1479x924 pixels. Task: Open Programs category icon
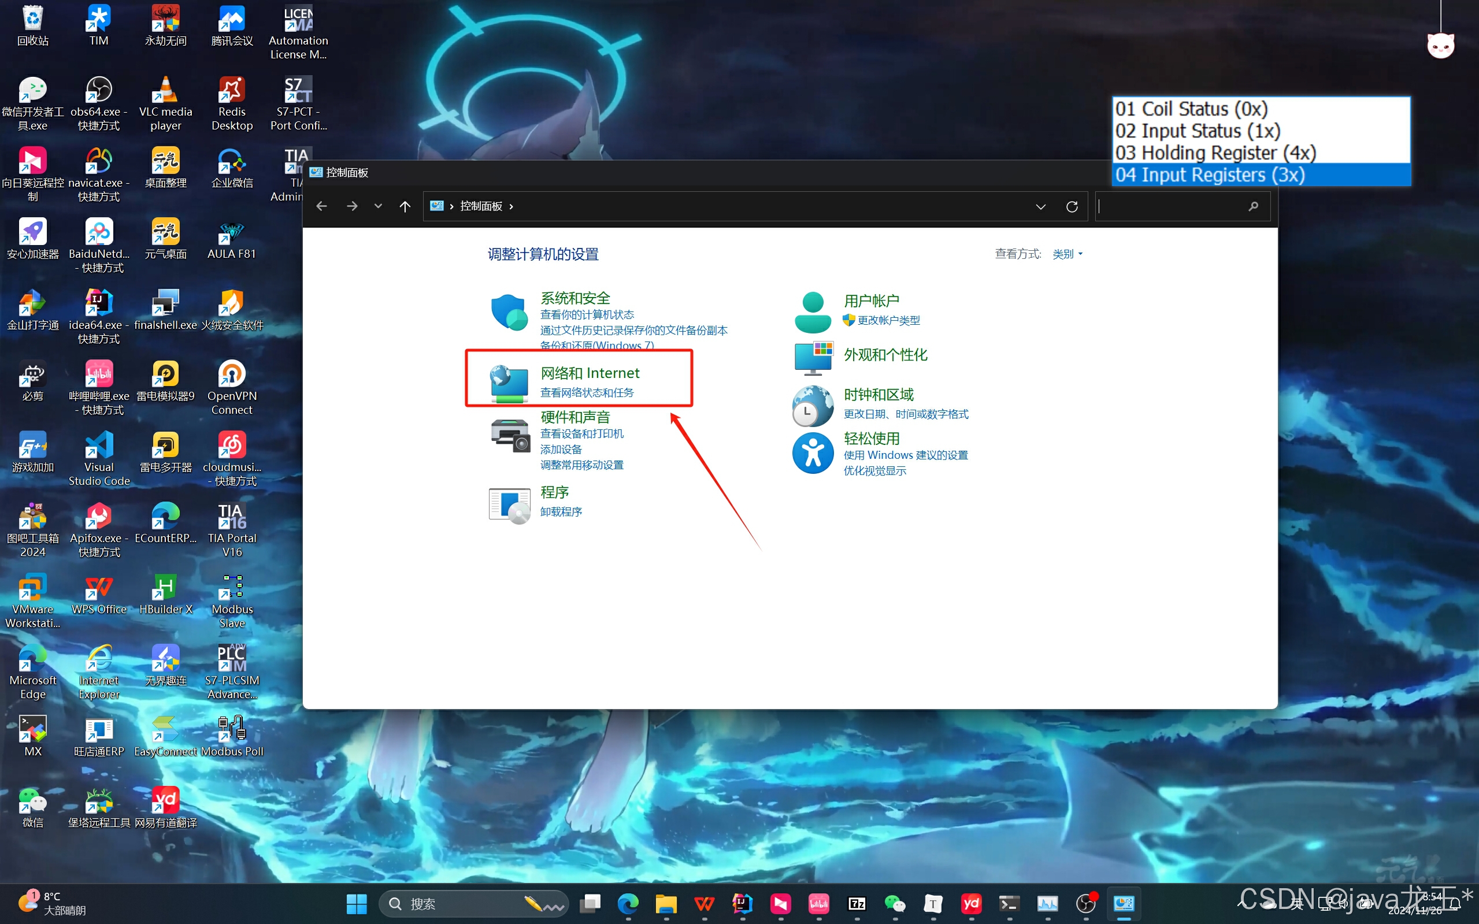(509, 505)
